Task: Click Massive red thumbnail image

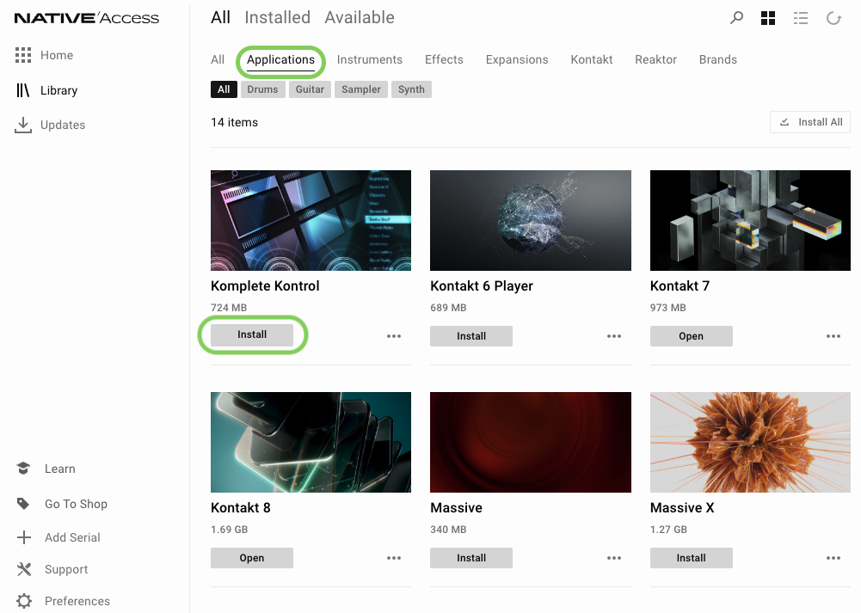Action: tap(531, 442)
